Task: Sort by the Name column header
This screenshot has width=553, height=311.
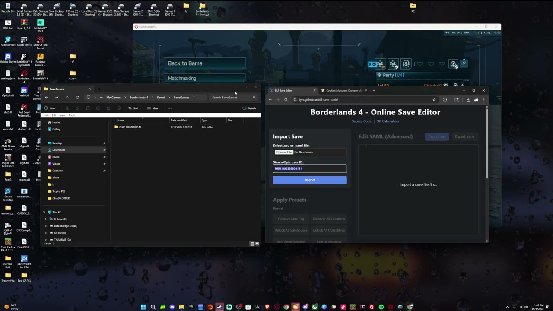Action: 121,121
